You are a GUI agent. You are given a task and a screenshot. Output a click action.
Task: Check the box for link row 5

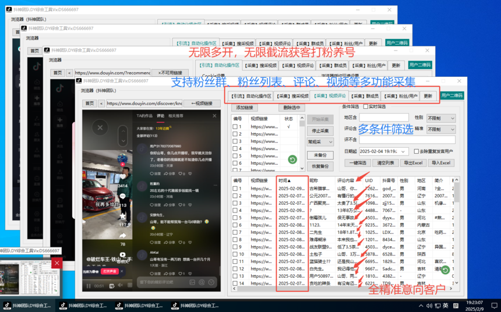click(x=235, y=156)
